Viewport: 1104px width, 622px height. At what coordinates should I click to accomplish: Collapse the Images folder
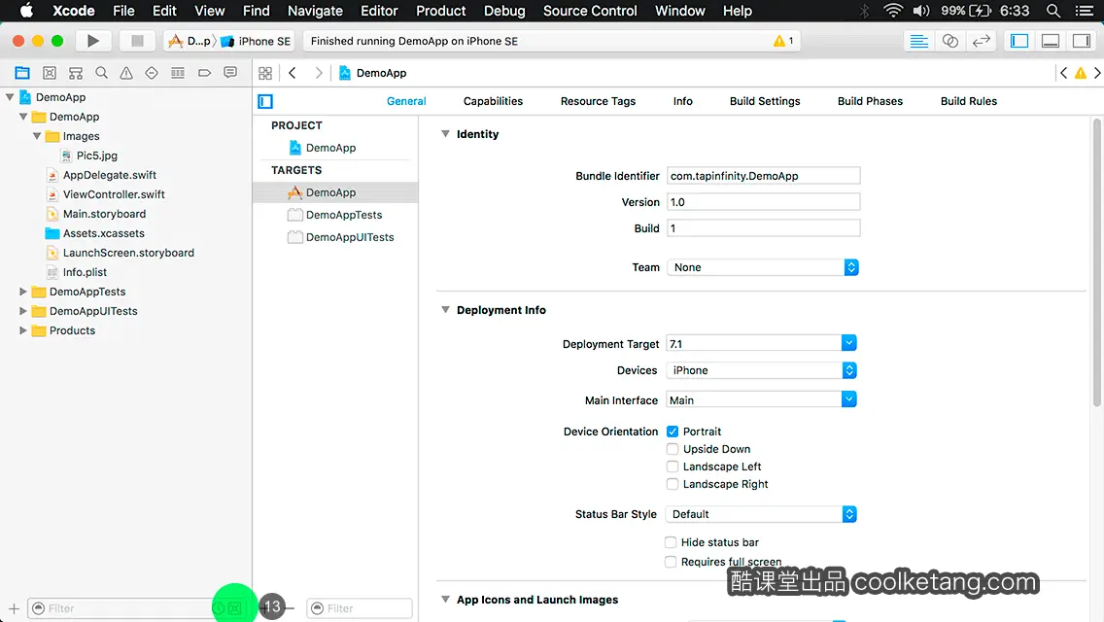tap(37, 136)
